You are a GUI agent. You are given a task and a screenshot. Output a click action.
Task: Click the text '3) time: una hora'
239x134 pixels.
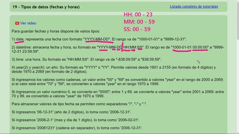(27, 60)
